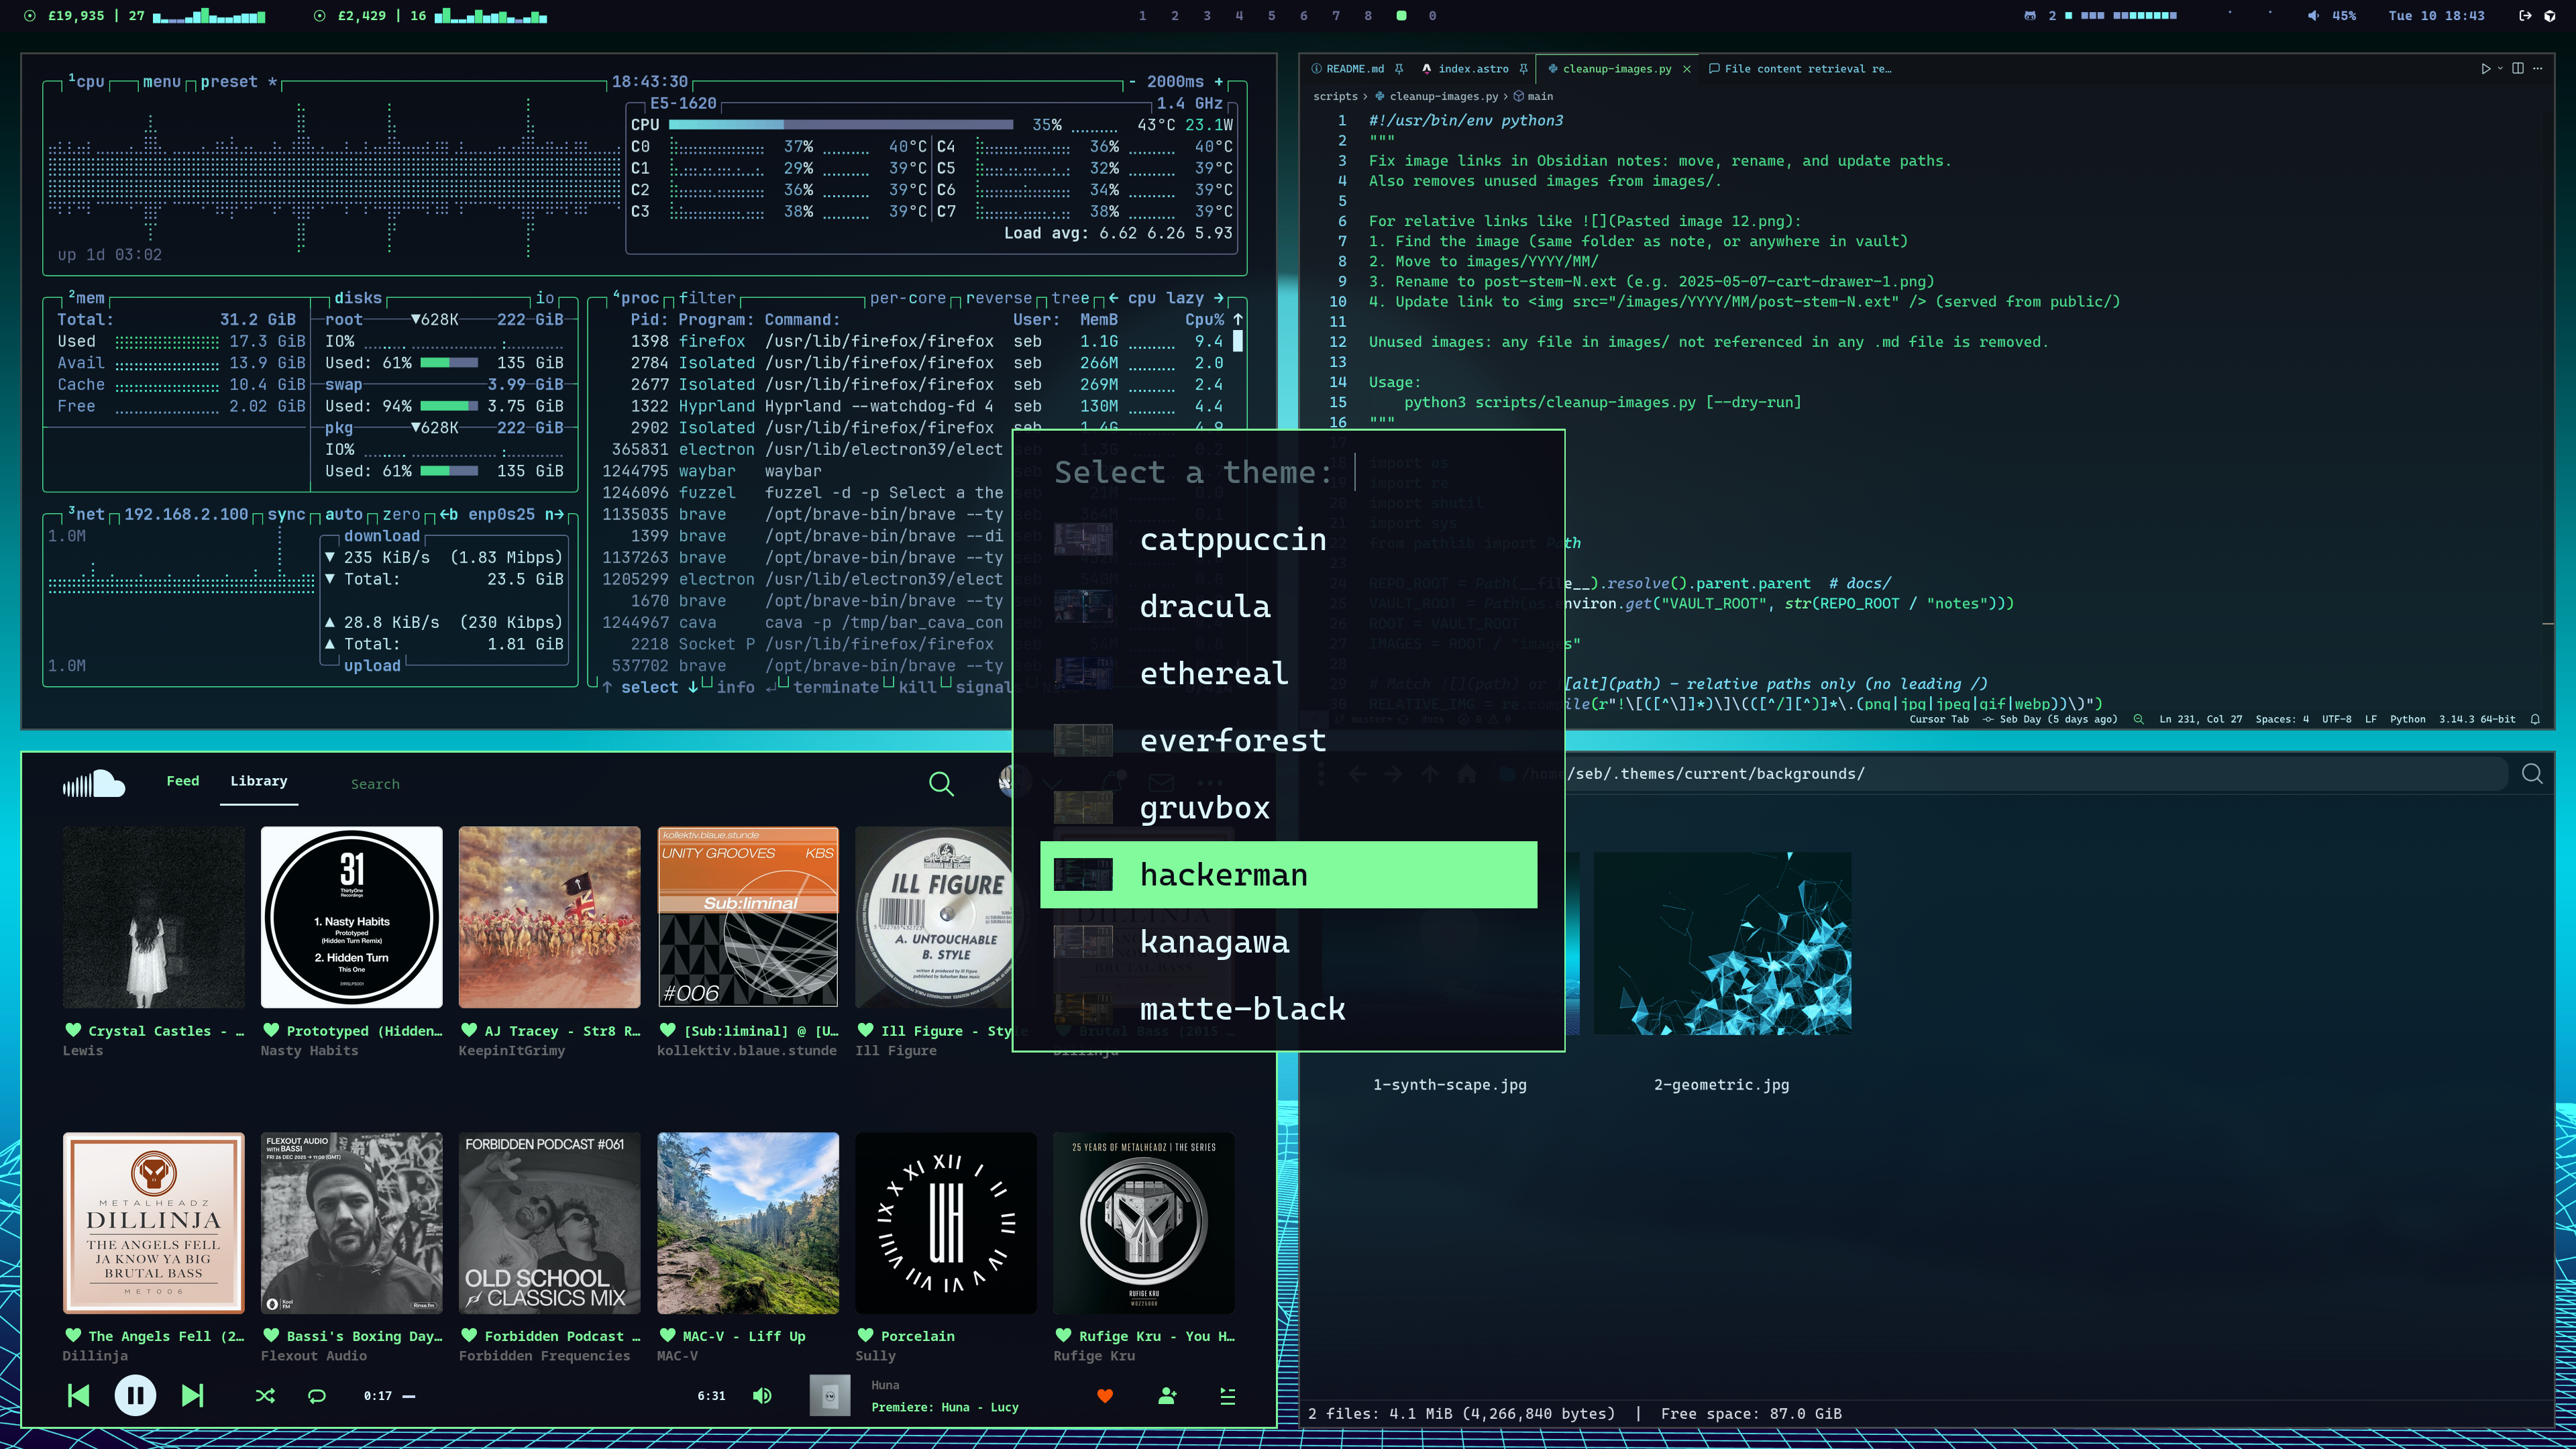Expand the editor more actions ellipsis
Viewport: 2576px width, 1449px height.
(x=2538, y=68)
